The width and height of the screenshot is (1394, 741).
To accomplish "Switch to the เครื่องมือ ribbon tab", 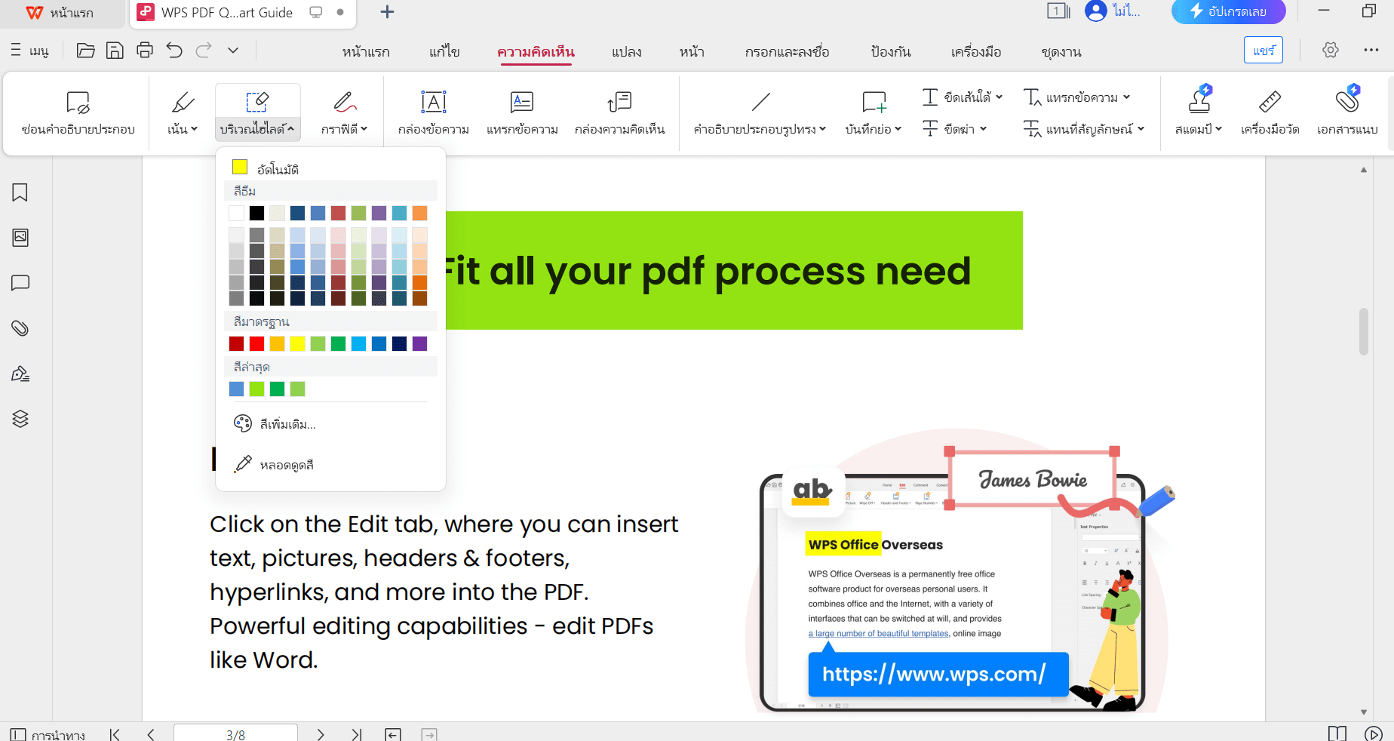I will (976, 52).
